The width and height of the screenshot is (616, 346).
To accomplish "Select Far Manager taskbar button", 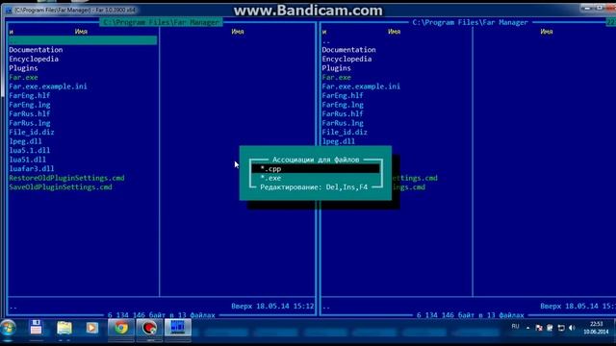I will 177,328.
